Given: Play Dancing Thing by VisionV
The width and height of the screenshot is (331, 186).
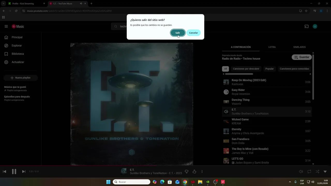Looking at the screenshot, I should (x=267, y=102).
